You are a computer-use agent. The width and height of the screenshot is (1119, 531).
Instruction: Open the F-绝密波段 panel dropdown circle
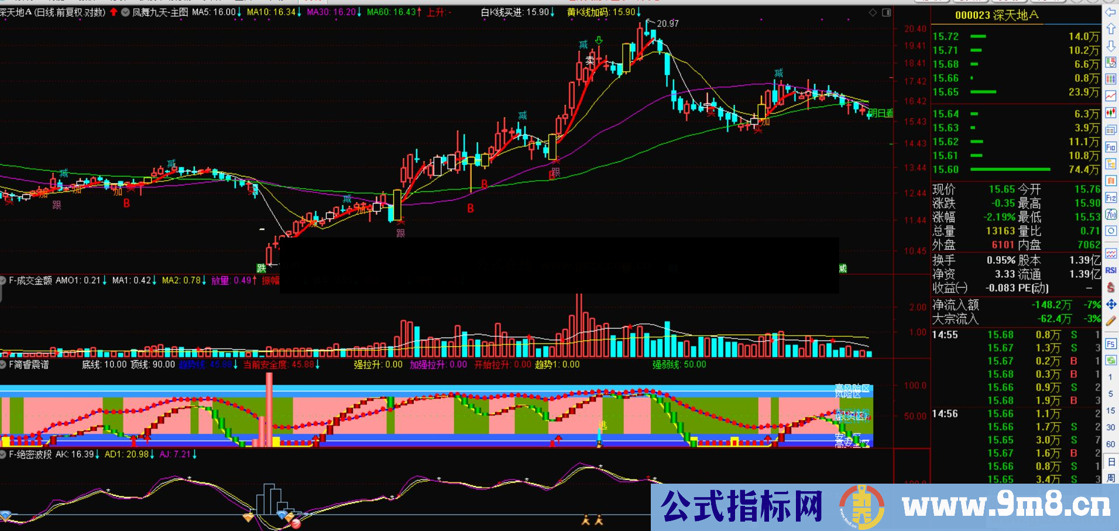(3, 454)
